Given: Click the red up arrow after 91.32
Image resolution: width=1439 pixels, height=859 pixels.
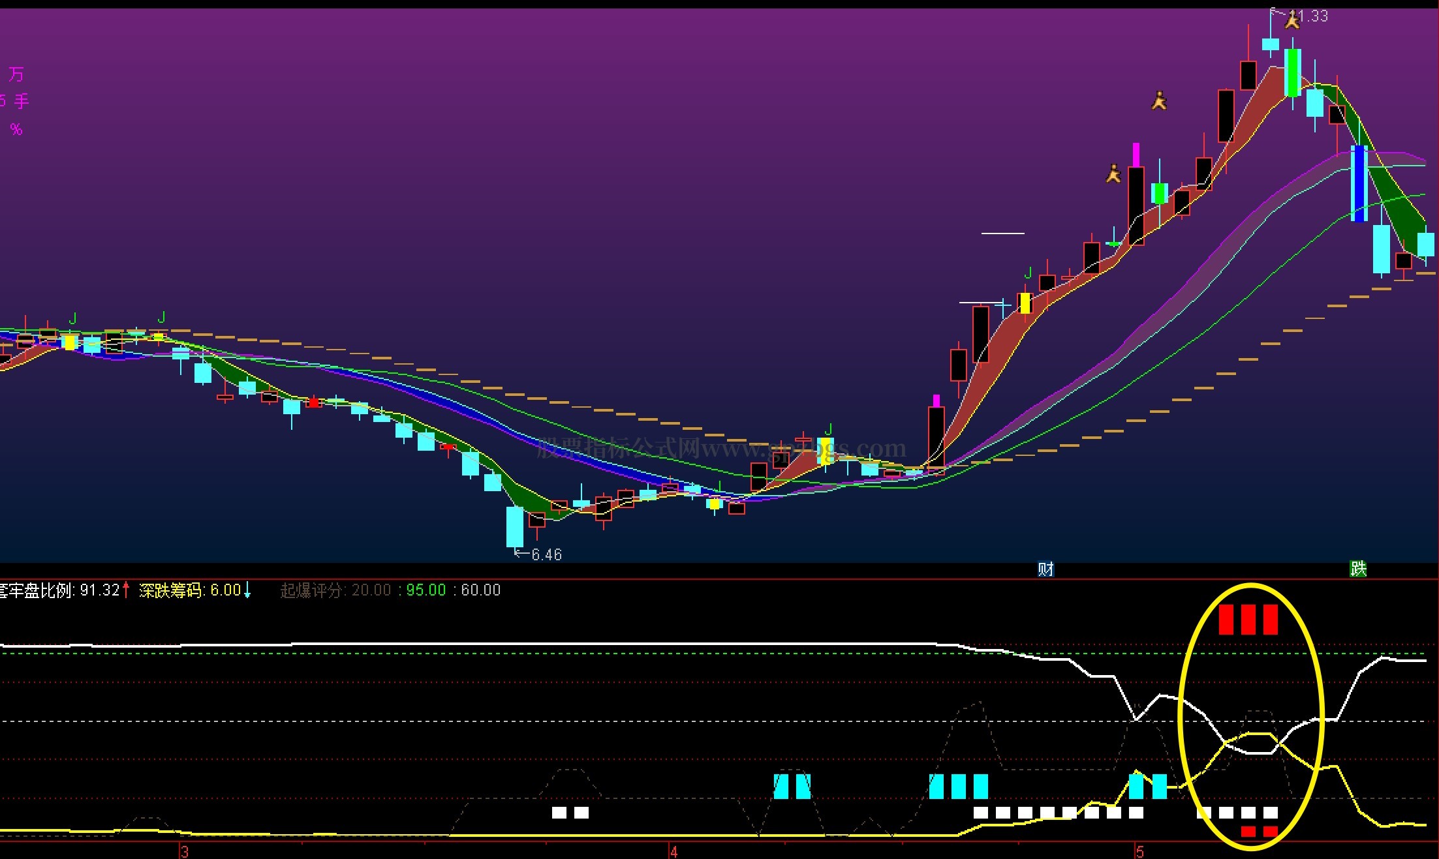Looking at the screenshot, I should [x=125, y=590].
